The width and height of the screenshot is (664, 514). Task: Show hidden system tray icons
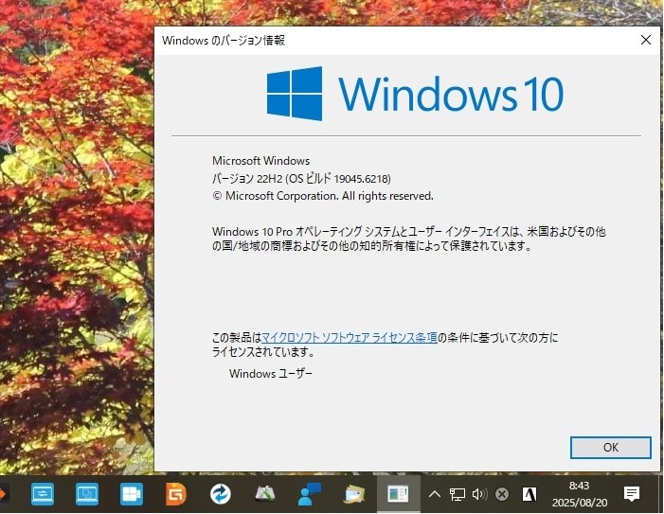point(435,494)
